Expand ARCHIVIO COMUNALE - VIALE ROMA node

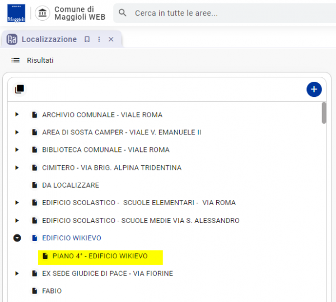pyautogui.click(x=17, y=114)
